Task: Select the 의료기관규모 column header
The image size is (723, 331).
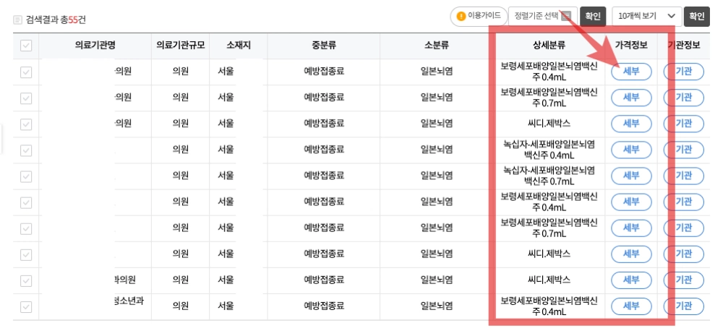Action: coord(180,46)
